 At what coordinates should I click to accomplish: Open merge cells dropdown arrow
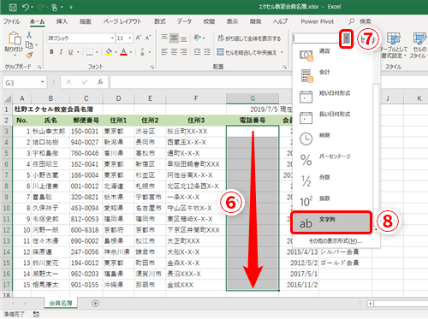282,52
